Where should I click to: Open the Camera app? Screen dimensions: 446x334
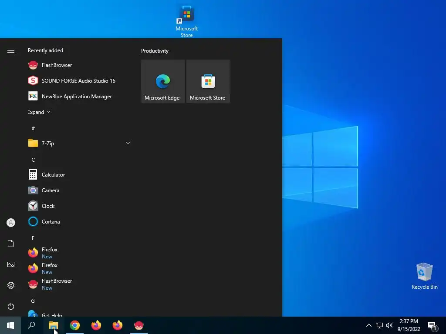click(x=79, y=190)
